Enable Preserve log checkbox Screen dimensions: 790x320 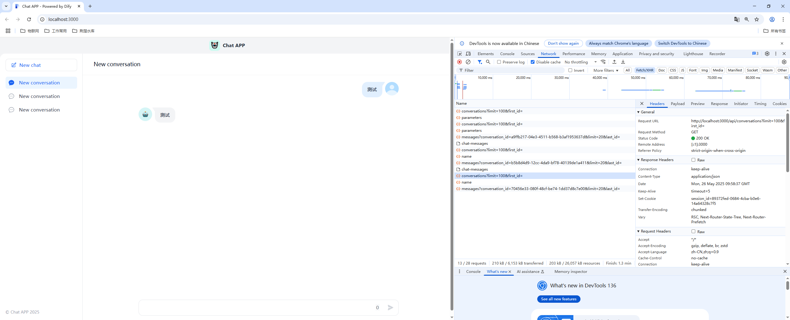click(x=499, y=62)
